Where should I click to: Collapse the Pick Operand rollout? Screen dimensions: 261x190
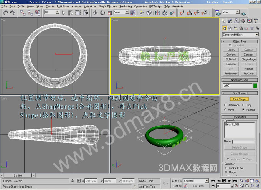240,93
